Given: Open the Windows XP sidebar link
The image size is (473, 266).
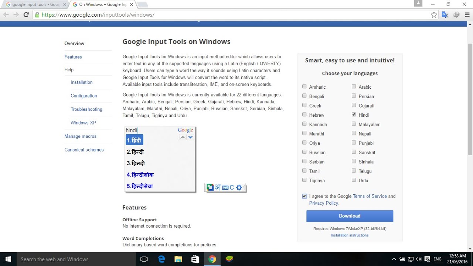Looking at the screenshot, I should (83, 123).
